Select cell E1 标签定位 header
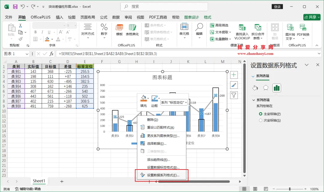Image resolution: width=324 pixels, height=192 pixels. point(85,67)
